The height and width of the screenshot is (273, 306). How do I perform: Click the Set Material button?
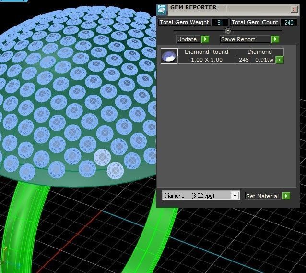coord(263,196)
